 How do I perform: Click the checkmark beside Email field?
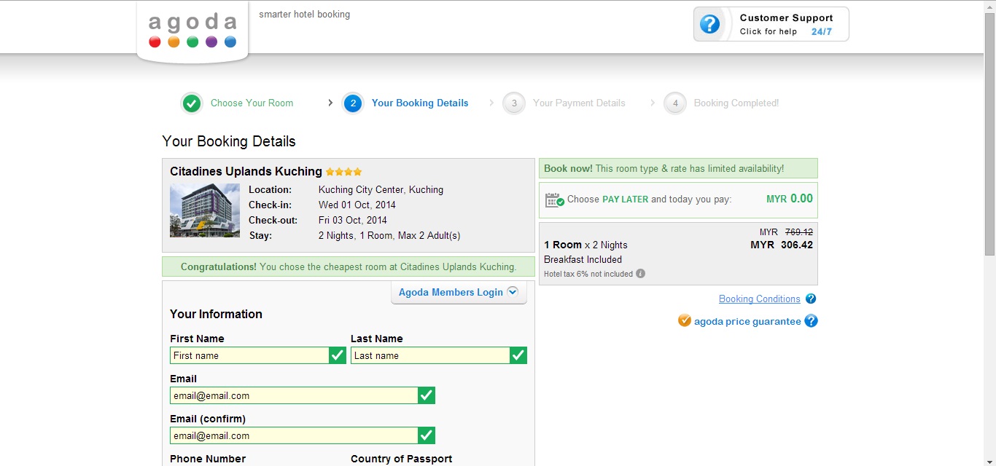coord(427,395)
